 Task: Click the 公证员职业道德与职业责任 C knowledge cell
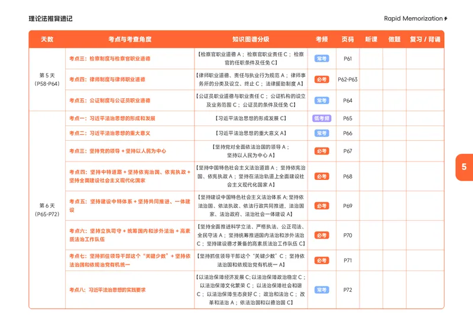point(251,101)
